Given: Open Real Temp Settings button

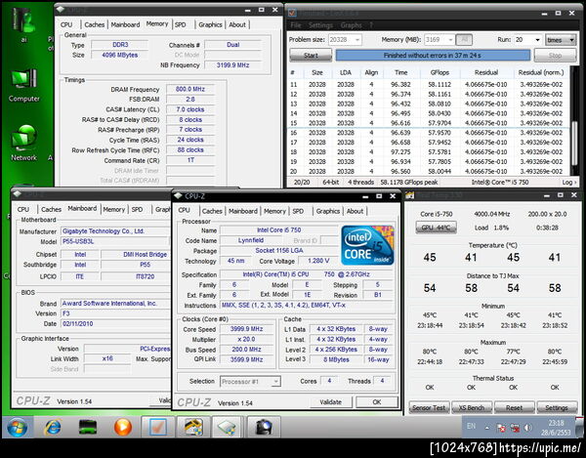Looking at the screenshot, I should [557, 407].
